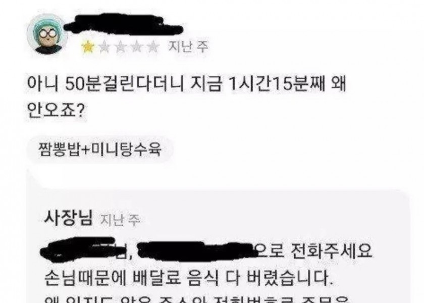This screenshot has width=424, height=303.
Task: Click the 지난 주 review date
Action: (188, 47)
